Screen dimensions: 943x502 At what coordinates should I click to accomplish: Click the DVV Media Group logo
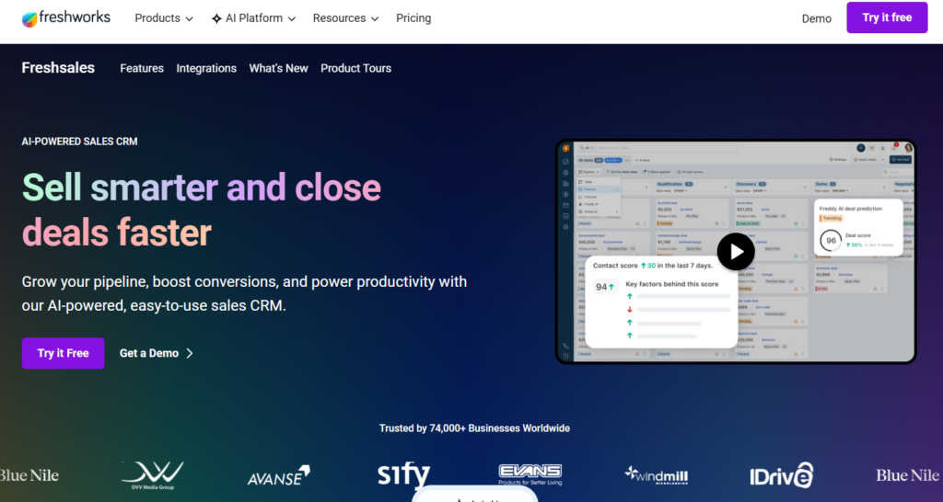(x=153, y=475)
